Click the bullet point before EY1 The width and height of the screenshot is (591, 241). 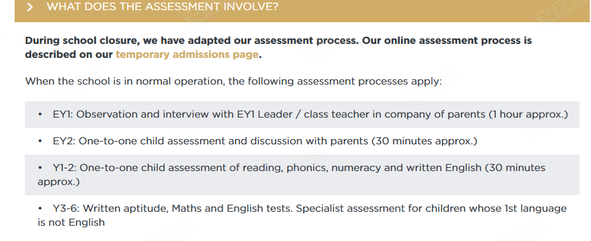click(x=40, y=114)
